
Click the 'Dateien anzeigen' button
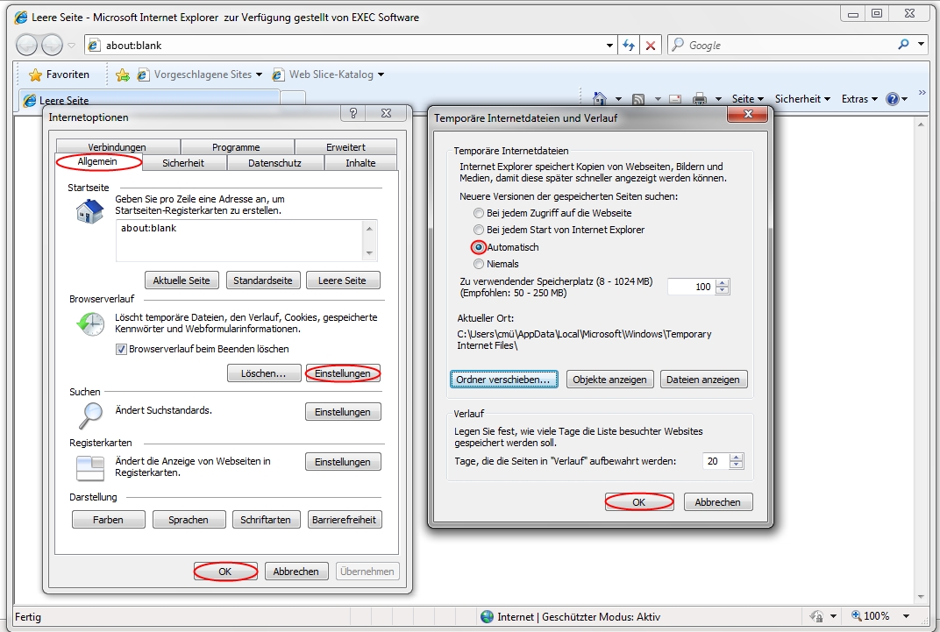[x=703, y=380]
